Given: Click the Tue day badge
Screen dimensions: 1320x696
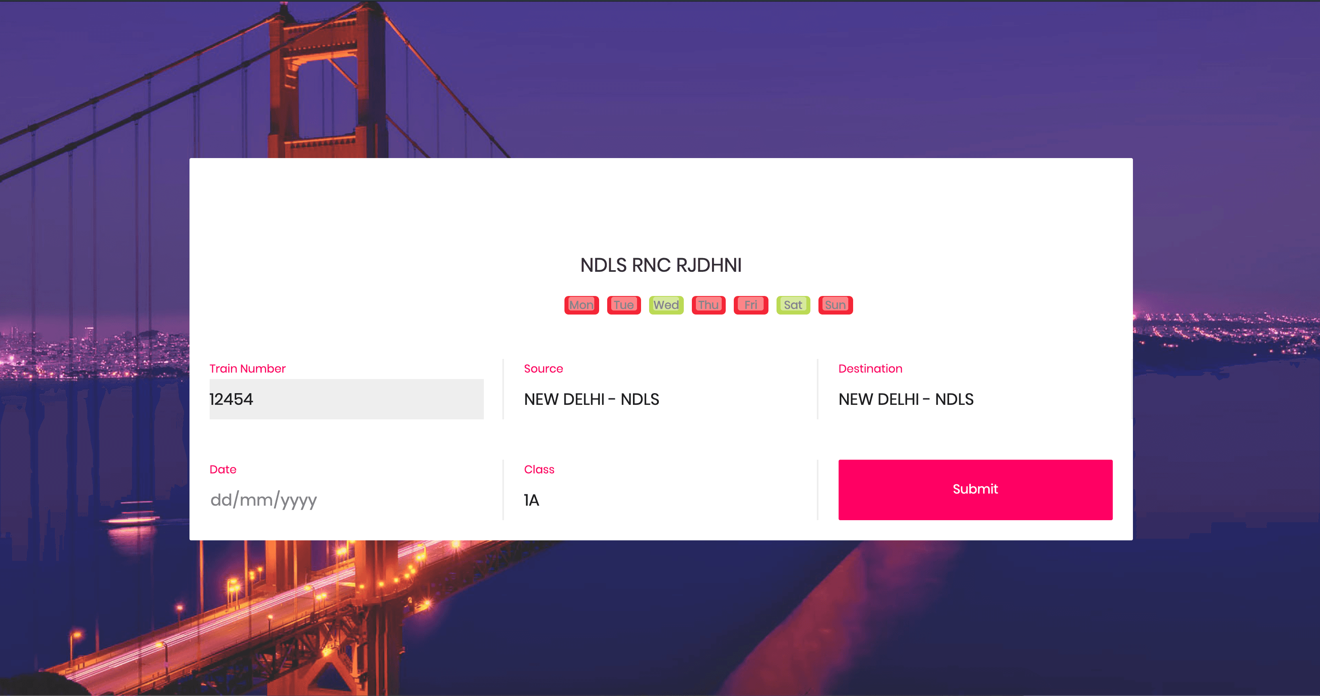Looking at the screenshot, I should point(624,305).
